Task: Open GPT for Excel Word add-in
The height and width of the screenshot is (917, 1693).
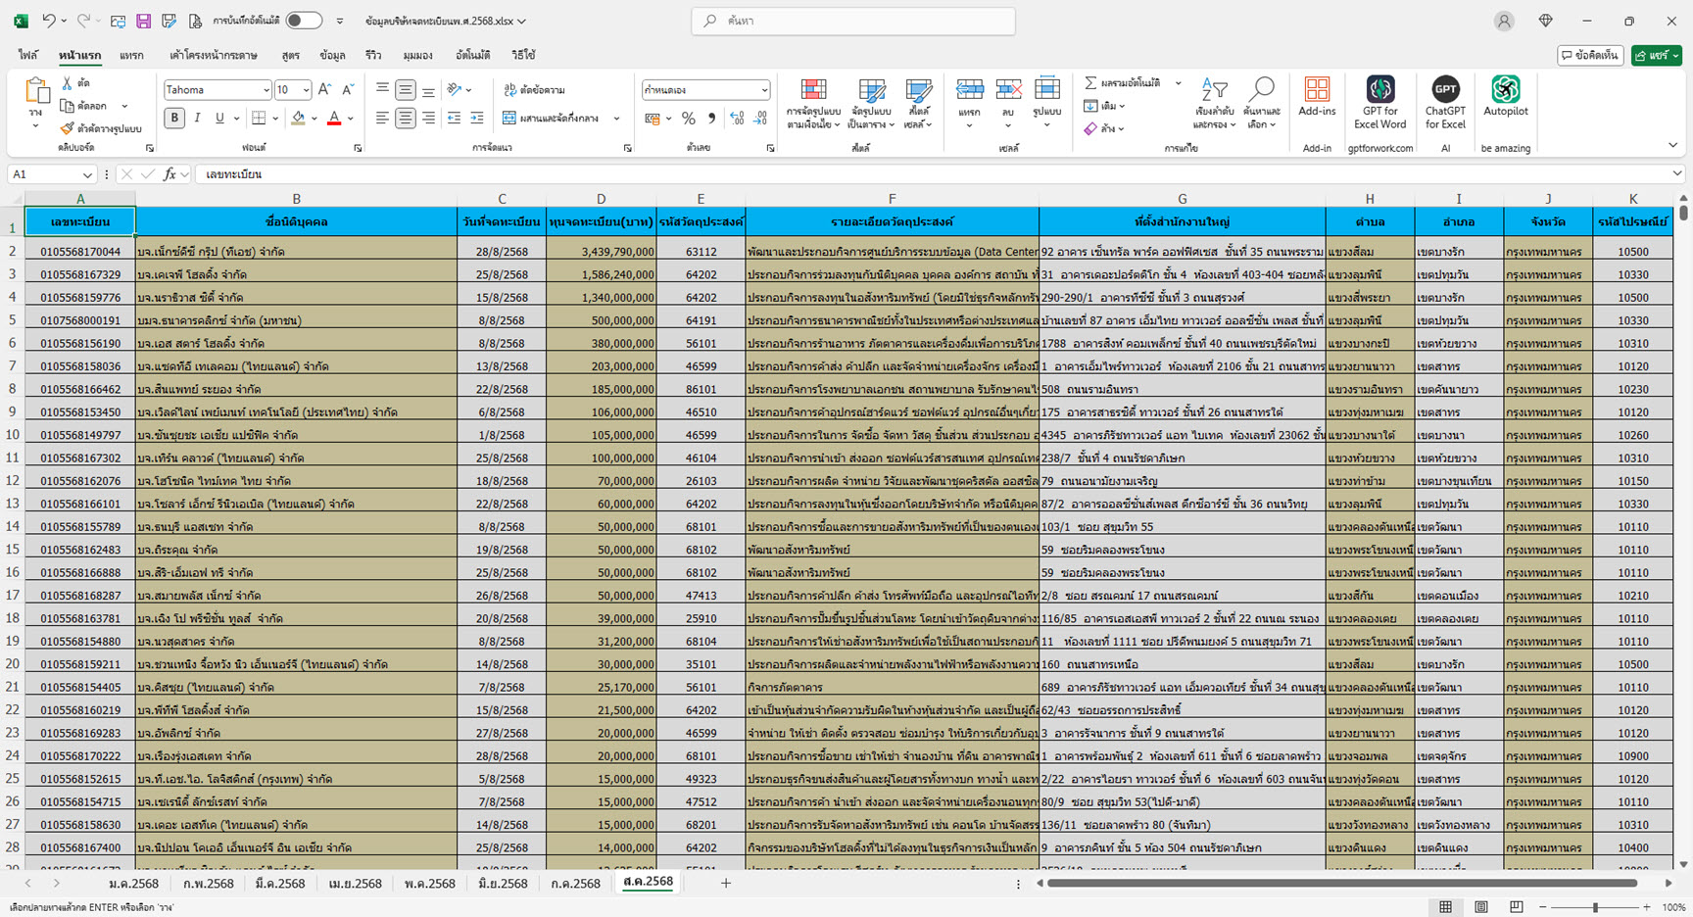Action: [x=1379, y=91]
